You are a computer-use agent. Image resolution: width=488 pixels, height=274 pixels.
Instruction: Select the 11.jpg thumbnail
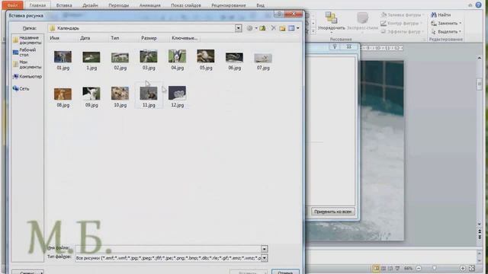point(149,94)
